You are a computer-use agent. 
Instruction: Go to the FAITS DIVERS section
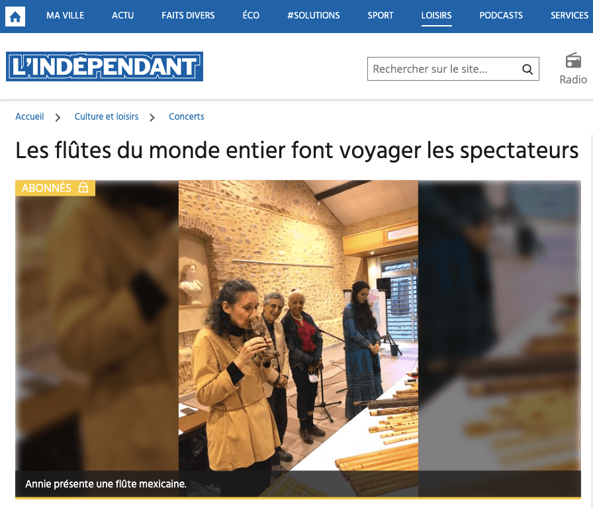pyautogui.click(x=188, y=15)
